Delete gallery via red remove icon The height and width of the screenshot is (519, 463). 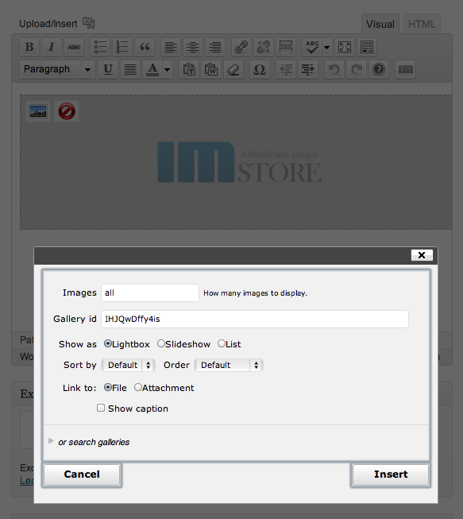(67, 111)
